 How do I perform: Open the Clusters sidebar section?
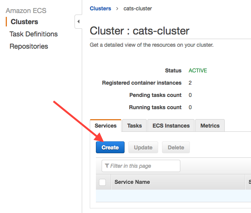click(24, 22)
